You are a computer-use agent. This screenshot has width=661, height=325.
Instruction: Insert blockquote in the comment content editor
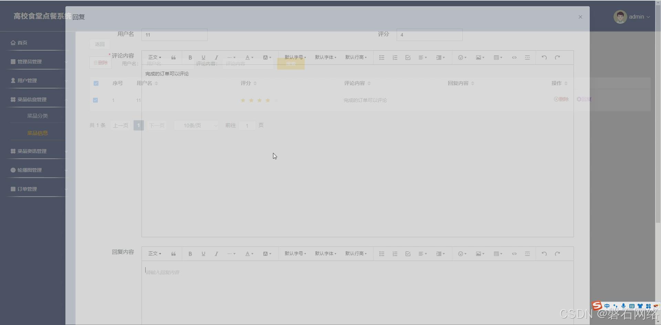174,57
